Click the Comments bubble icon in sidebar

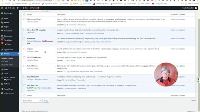2,31
